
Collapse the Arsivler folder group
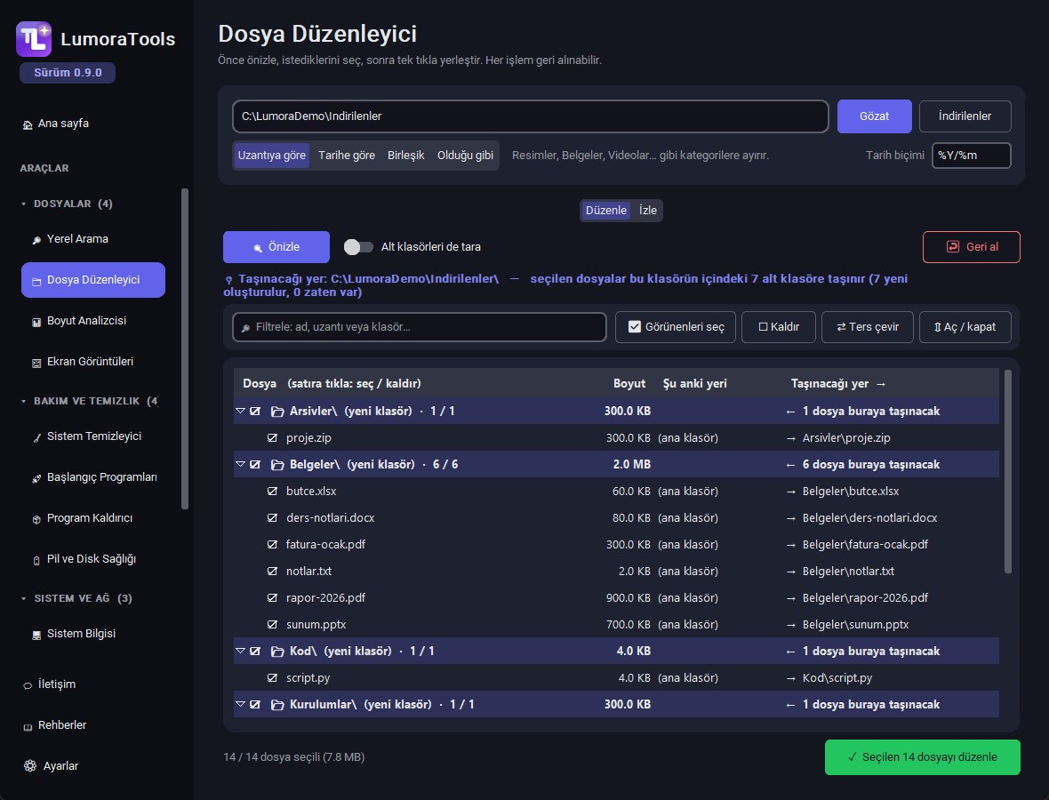240,411
